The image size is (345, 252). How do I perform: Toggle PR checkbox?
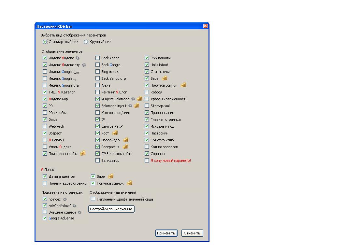45,106
